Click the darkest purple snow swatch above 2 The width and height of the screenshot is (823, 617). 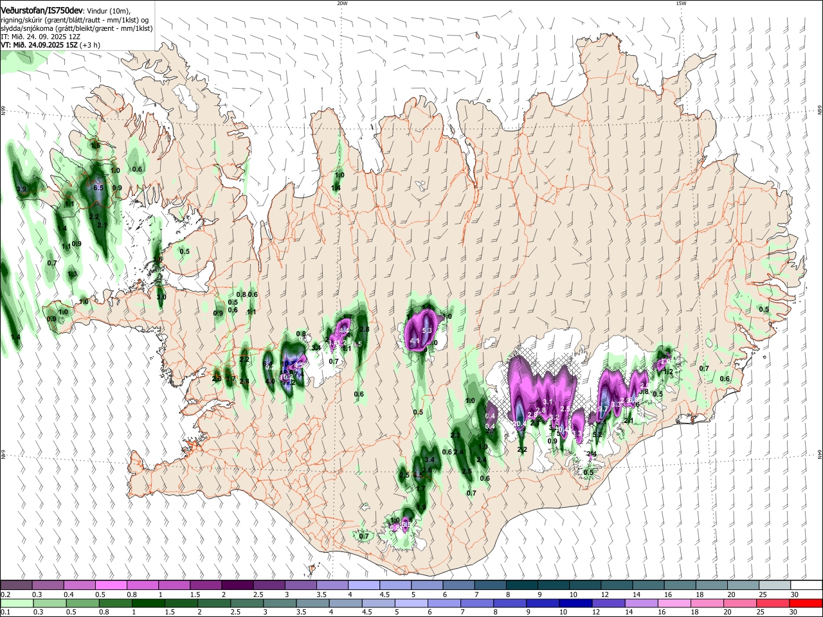coord(237,585)
